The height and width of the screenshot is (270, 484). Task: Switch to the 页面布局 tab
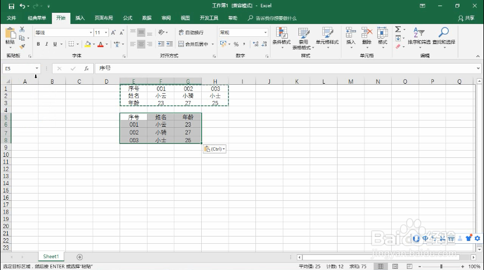pyautogui.click(x=104, y=18)
